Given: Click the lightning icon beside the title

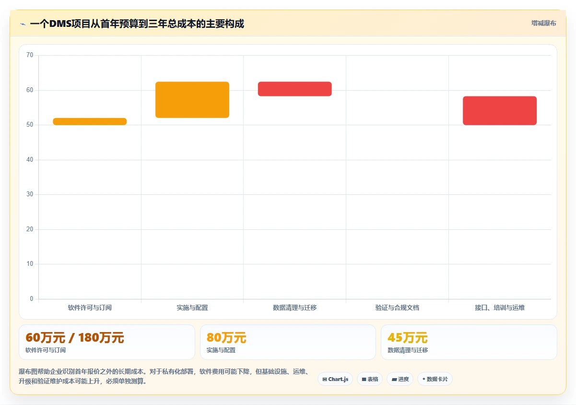Looking at the screenshot, I should pos(23,24).
